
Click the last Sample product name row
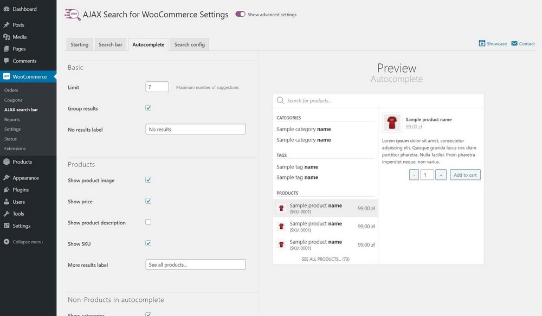coord(325,244)
